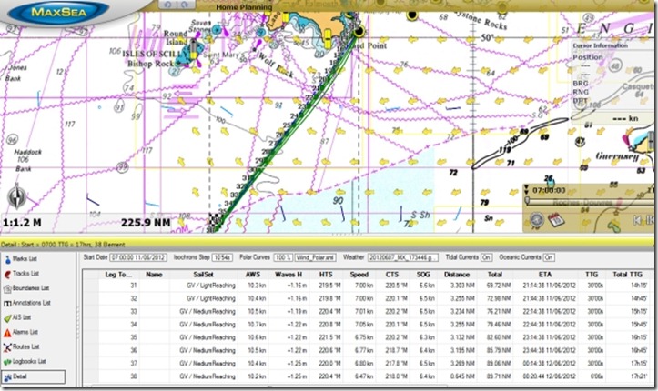Viewport: 658px width, 391px height.
Task: Click the 'SOG' column header
Action: tap(423, 275)
